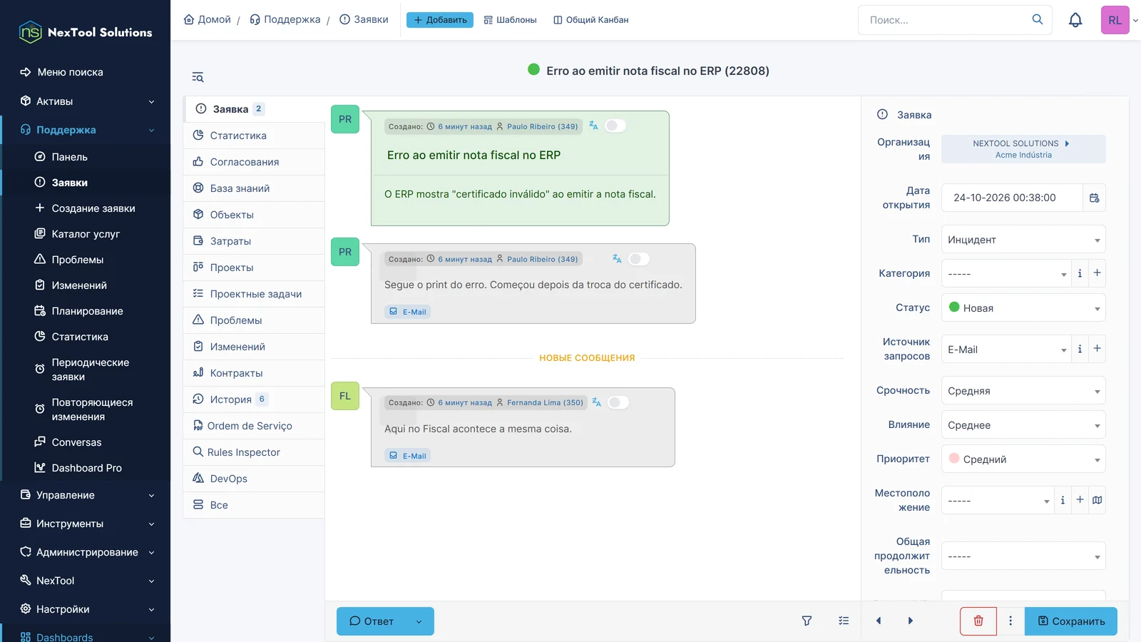Go to the previous ticket arrow

[879, 621]
